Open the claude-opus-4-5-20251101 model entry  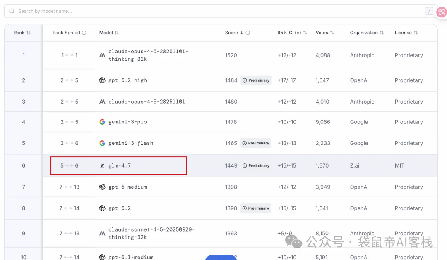click(x=147, y=102)
